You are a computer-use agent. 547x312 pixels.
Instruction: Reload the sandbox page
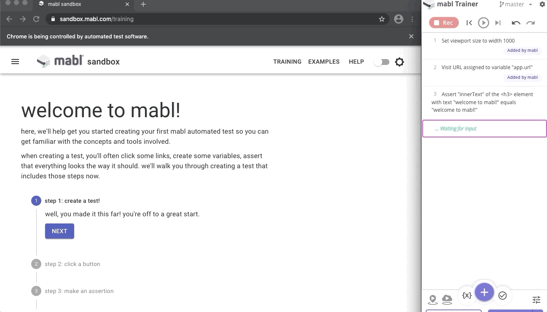click(x=36, y=19)
